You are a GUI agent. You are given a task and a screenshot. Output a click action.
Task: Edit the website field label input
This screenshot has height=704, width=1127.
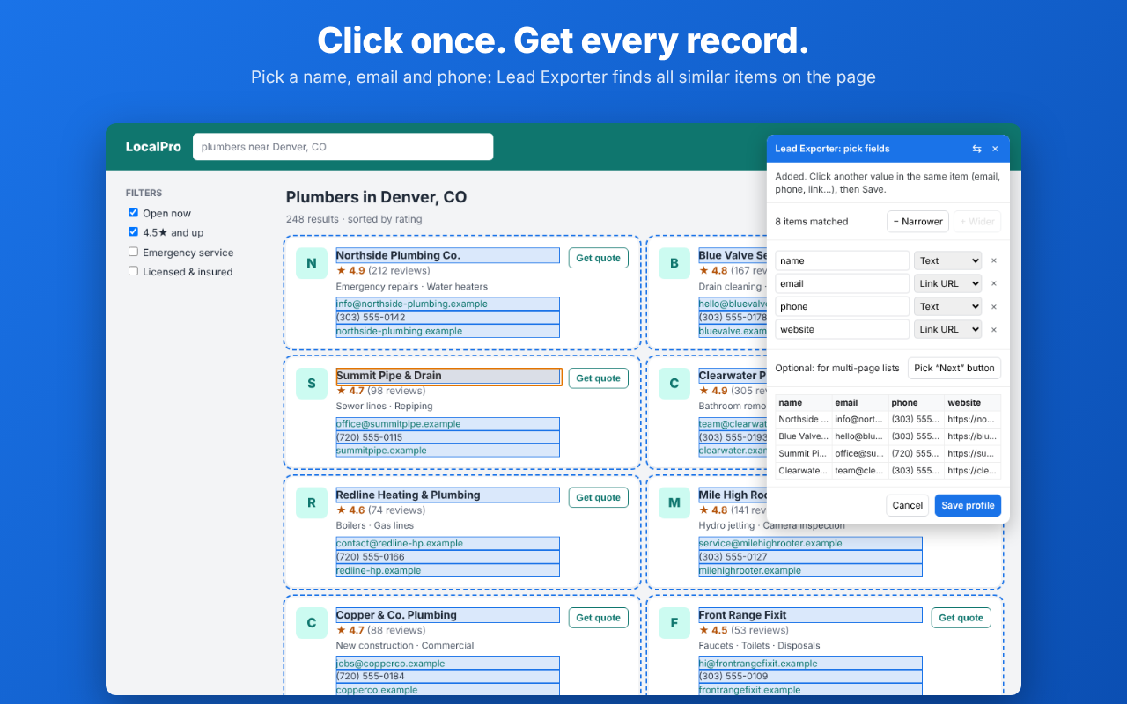click(x=842, y=329)
